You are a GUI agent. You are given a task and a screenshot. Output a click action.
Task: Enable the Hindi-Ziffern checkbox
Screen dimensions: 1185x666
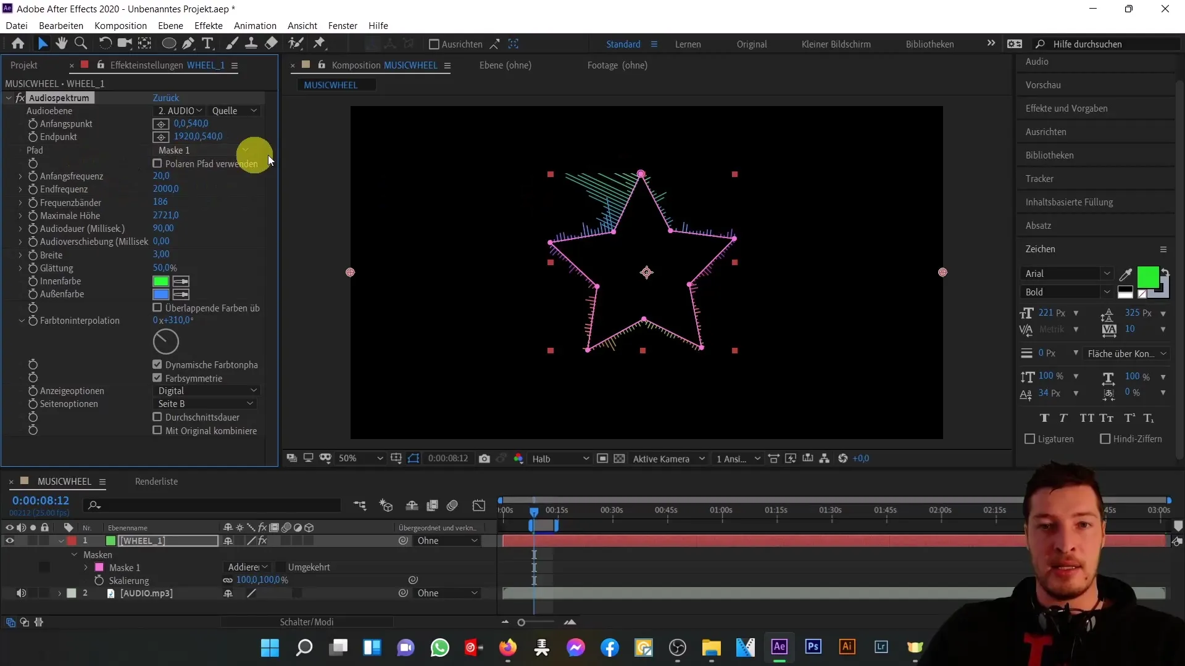(1105, 439)
